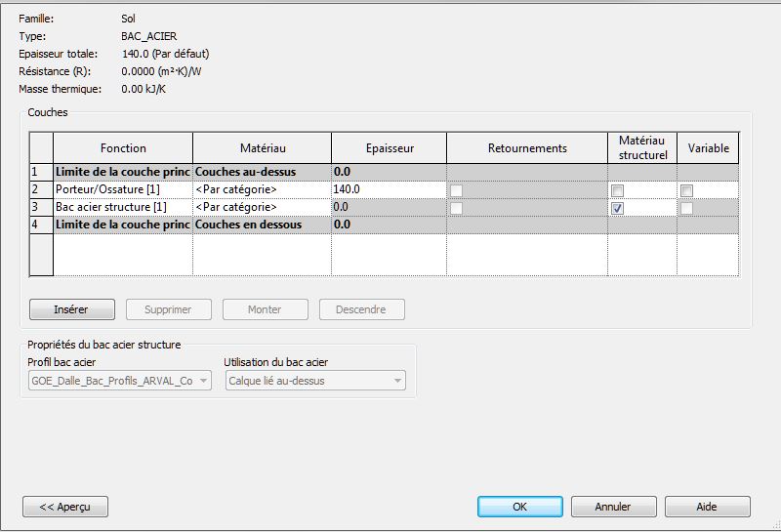Click the Bac acier row's 0.0 thickness cell
Image resolution: width=781 pixels, height=532 pixels.
point(389,208)
